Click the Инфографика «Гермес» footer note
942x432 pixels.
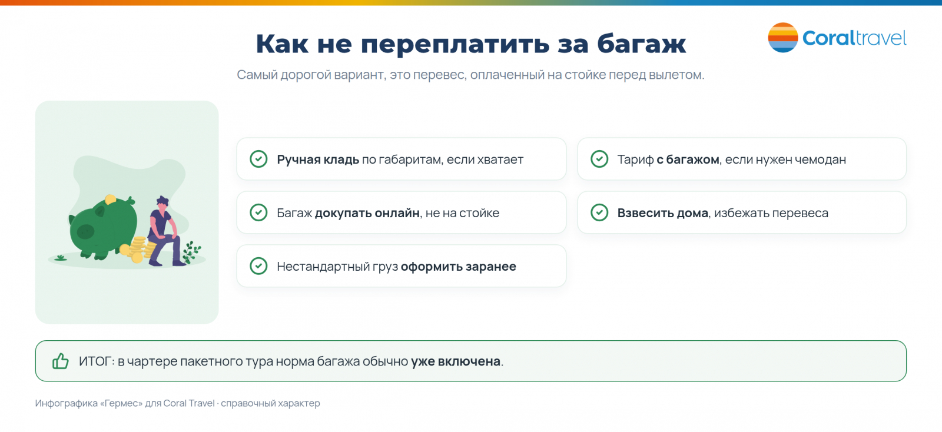178,403
